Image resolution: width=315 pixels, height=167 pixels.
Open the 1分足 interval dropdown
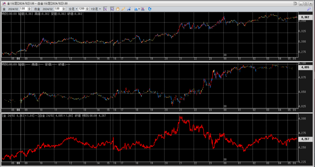coord(96,9)
